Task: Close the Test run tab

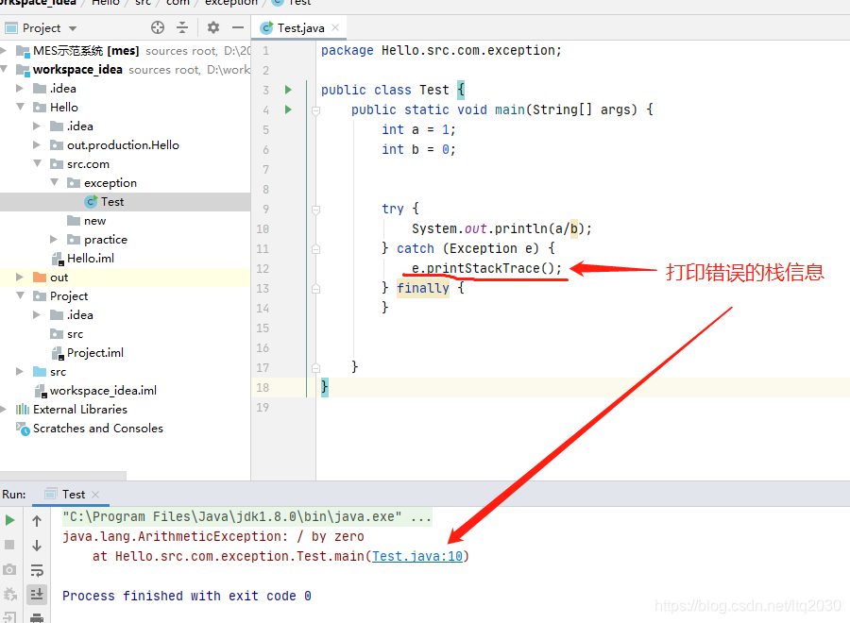Action: [95, 494]
